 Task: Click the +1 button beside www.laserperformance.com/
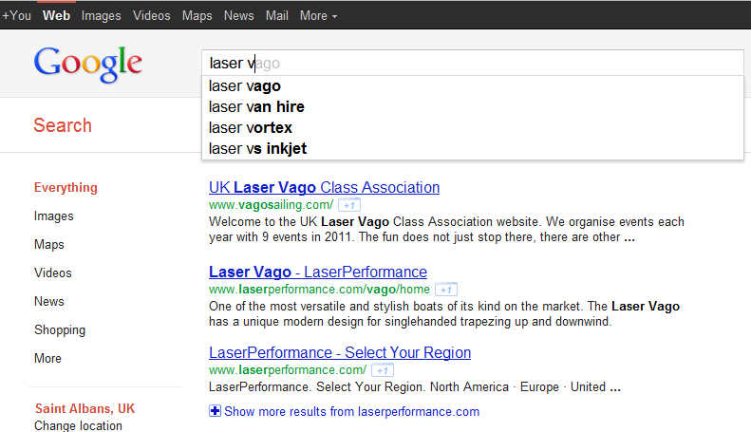coord(383,370)
